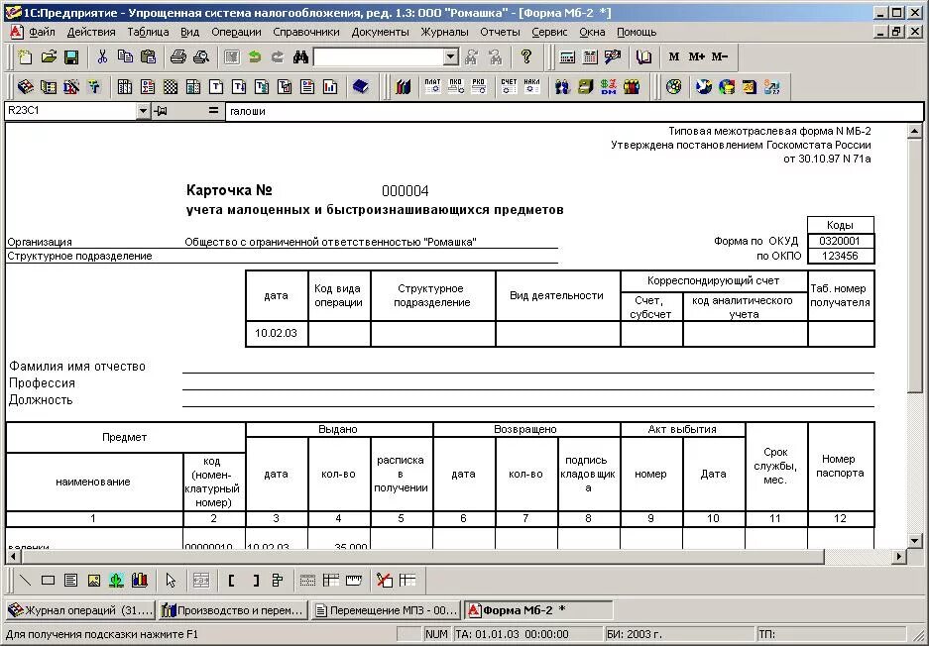Open the file cabinet drawer icon
929x646 pixels.
tap(585, 87)
